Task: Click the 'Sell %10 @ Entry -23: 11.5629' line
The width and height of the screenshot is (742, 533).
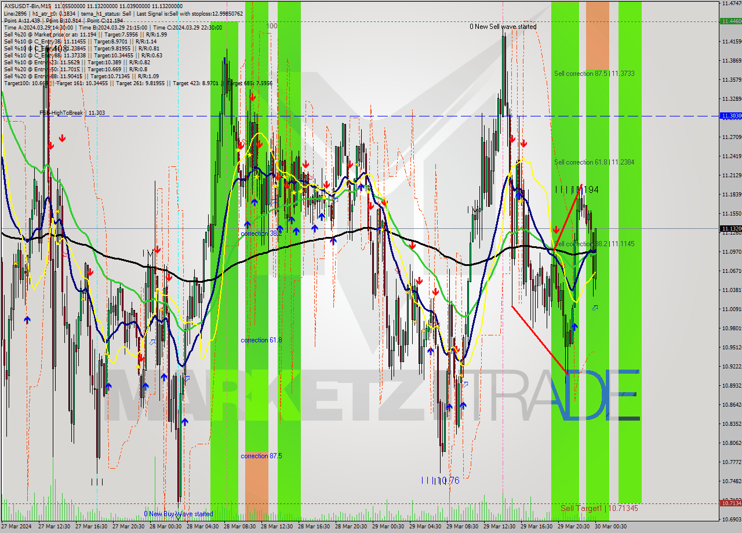Action: [x=77, y=62]
